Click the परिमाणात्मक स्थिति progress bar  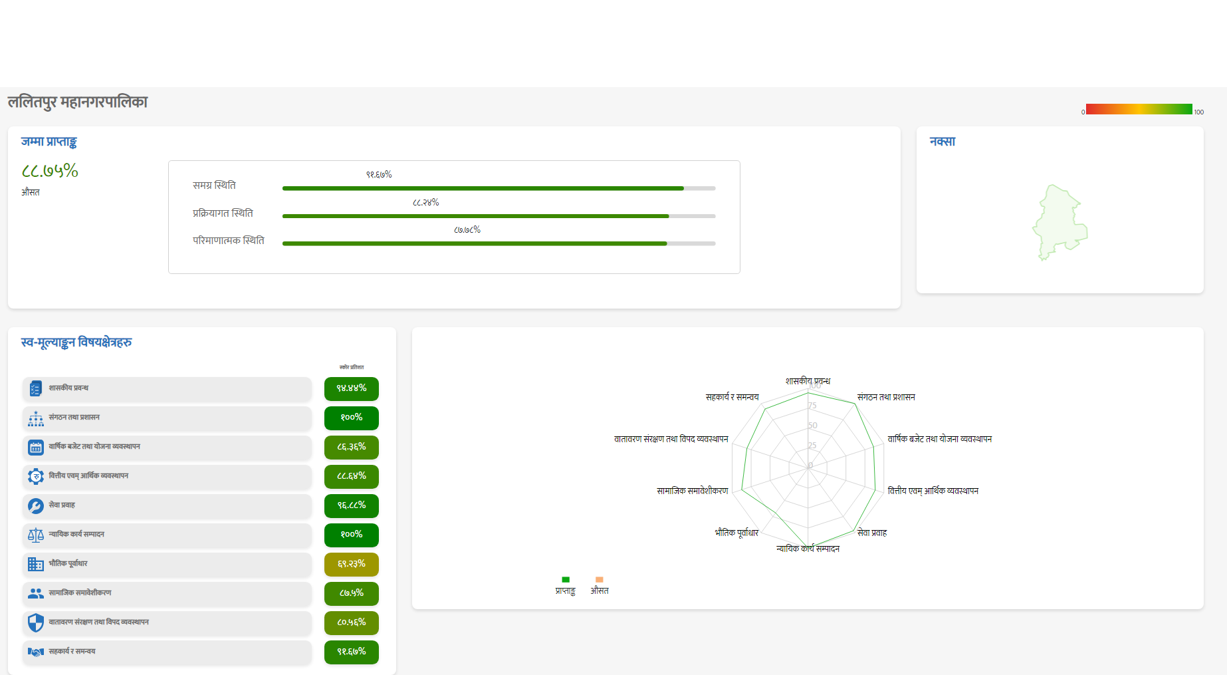pyautogui.click(x=499, y=243)
